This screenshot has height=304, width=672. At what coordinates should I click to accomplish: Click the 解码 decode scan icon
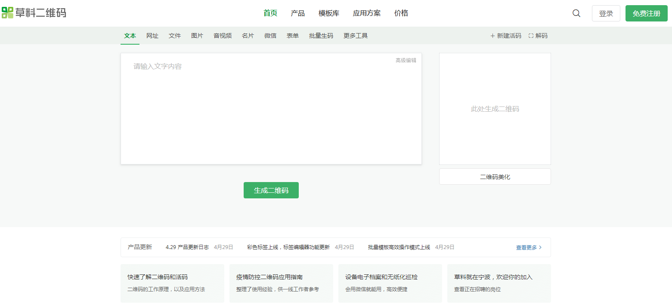[x=530, y=36]
